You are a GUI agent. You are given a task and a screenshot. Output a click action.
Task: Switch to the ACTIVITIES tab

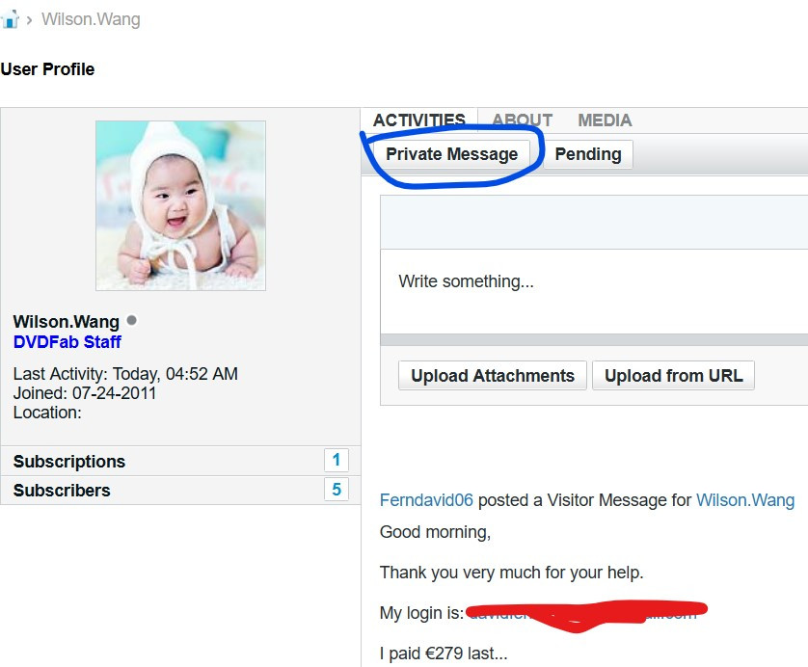click(x=418, y=120)
